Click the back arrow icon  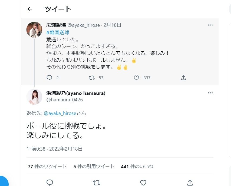(x=30, y=9)
